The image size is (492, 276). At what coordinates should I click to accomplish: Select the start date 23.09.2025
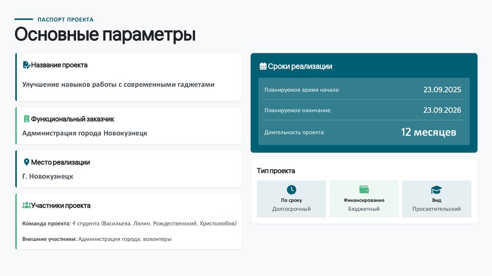pos(442,89)
